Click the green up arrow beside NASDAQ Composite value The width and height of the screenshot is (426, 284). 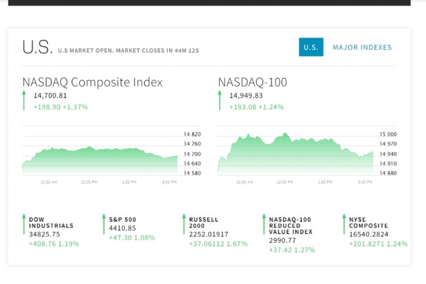tap(24, 100)
